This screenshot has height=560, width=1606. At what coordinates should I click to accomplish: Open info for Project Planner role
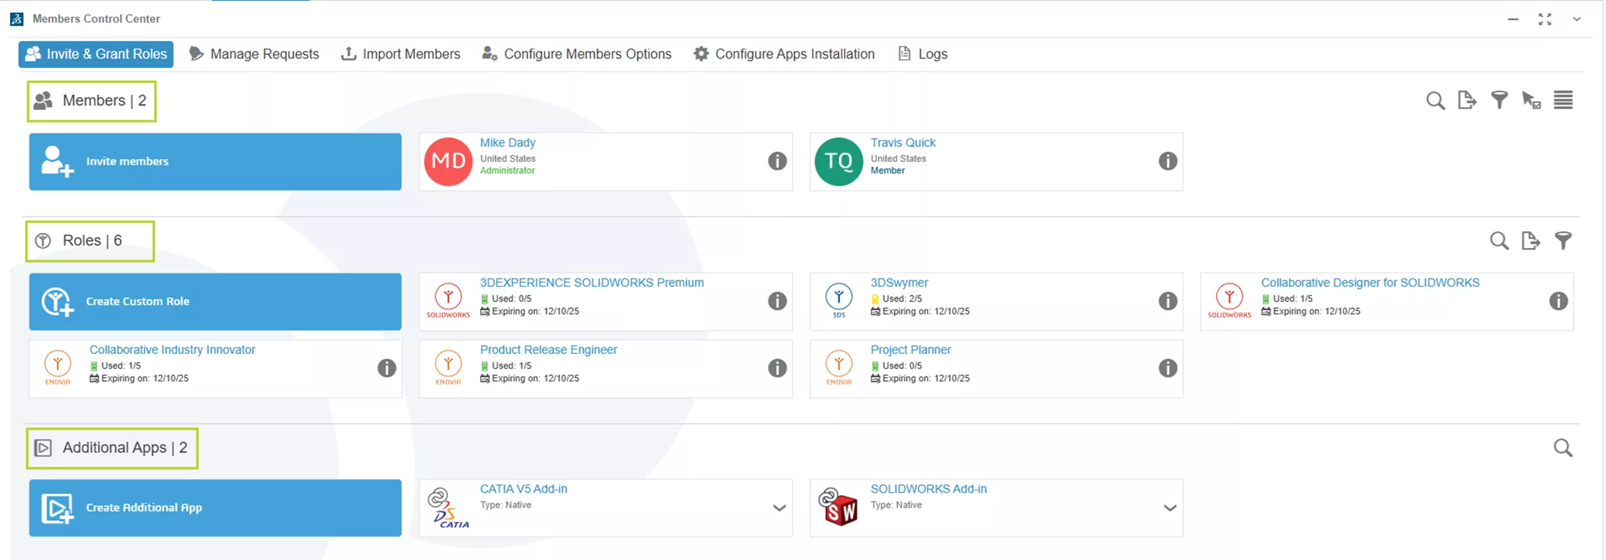tap(1167, 368)
